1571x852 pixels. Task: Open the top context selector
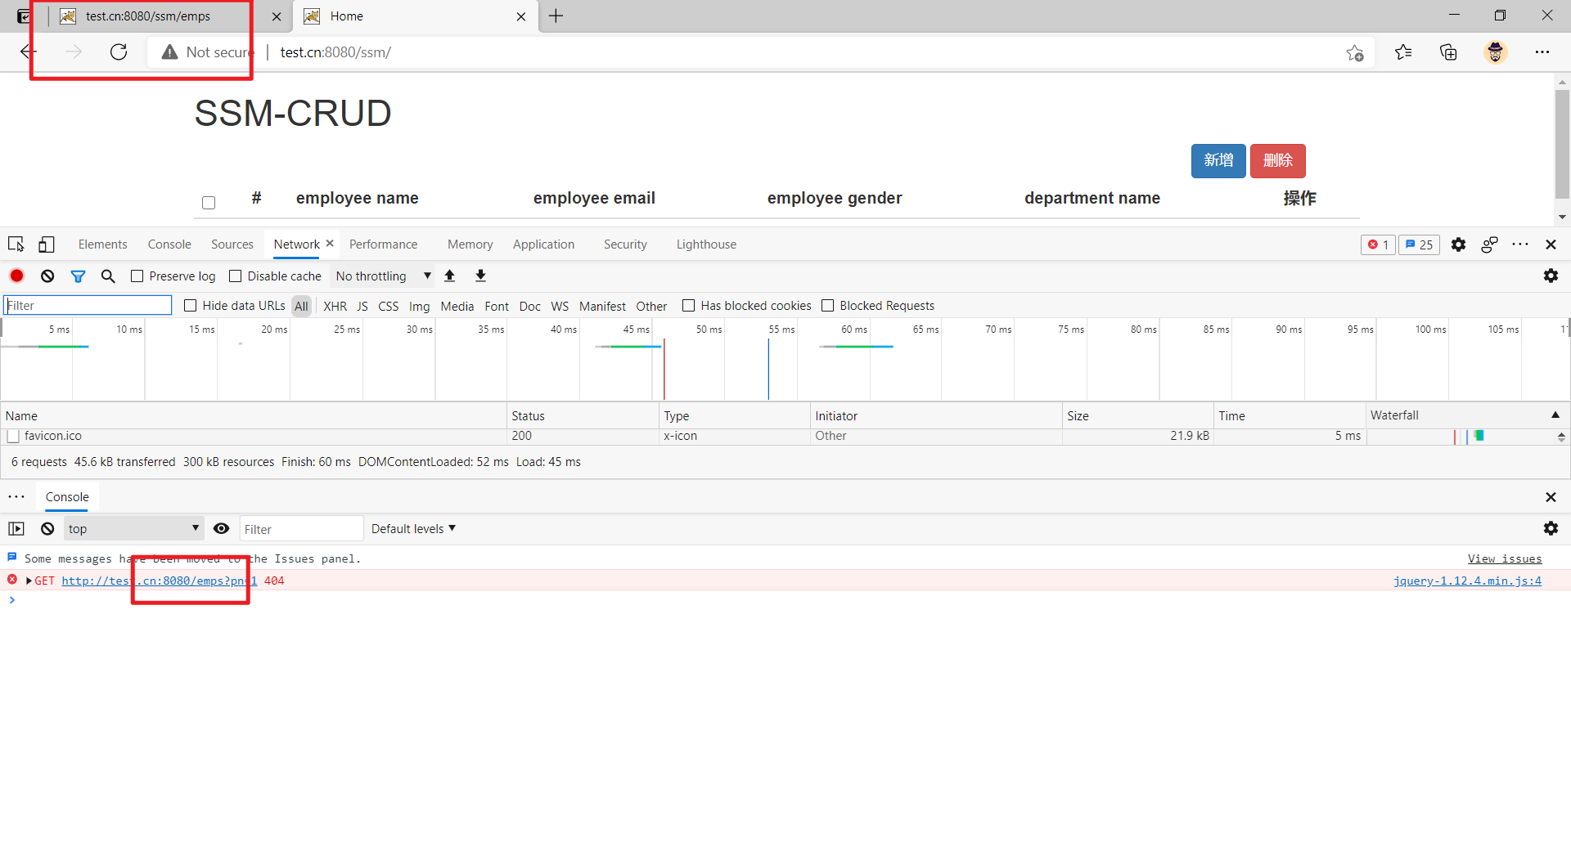(x=133, y=529)
